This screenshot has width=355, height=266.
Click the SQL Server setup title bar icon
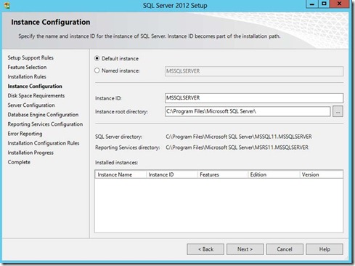click(7, 5)
